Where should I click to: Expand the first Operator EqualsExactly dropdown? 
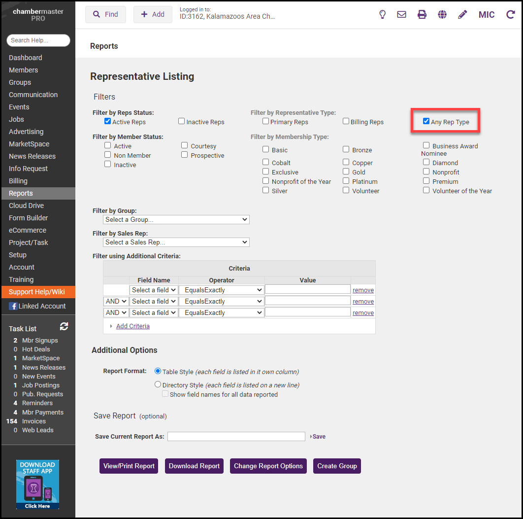(222, 290)
